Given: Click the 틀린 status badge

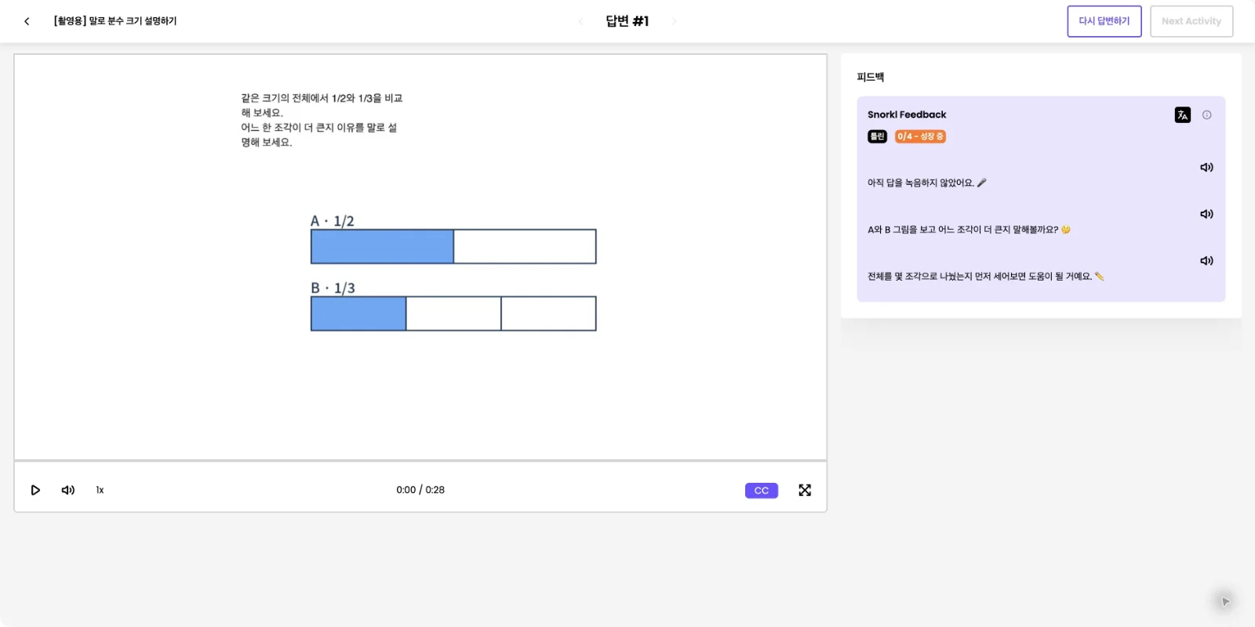Looking at the screenshot, I should click(877, 136).
